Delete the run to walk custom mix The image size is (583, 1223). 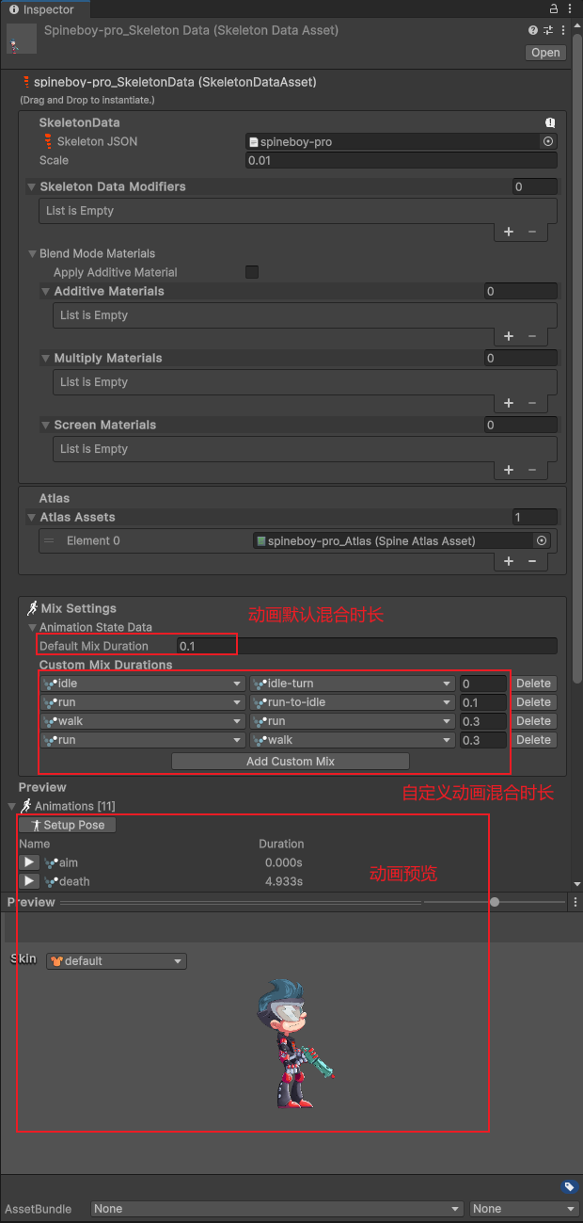[x=533, y=740]
